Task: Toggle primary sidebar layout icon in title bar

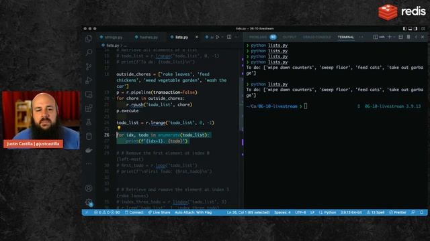Action: [x=404, y=28]
